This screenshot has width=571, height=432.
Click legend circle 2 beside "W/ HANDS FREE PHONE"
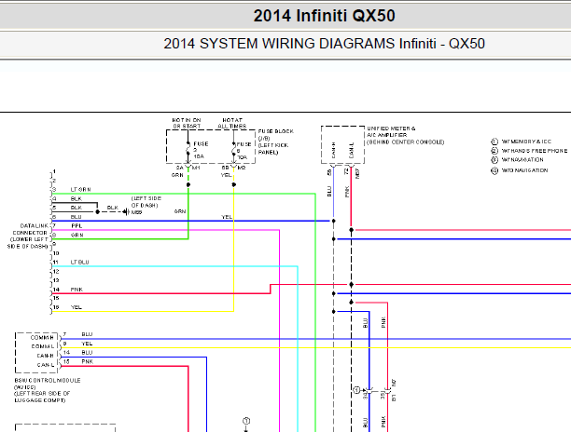494,151
